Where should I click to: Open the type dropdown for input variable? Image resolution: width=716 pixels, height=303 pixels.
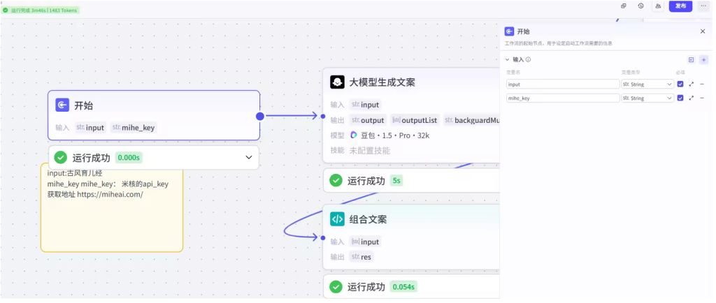[647, 84]
